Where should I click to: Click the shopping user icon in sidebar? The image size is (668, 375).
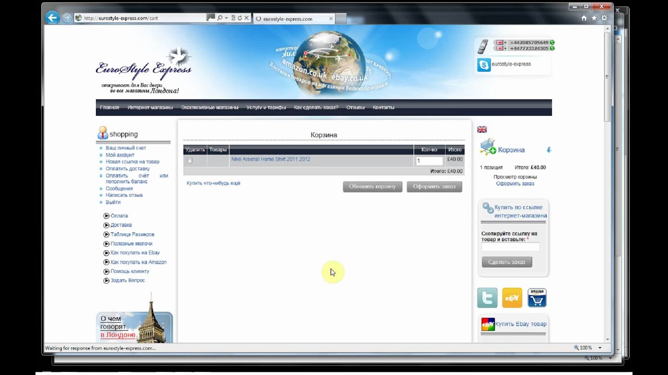click(102, 133)
